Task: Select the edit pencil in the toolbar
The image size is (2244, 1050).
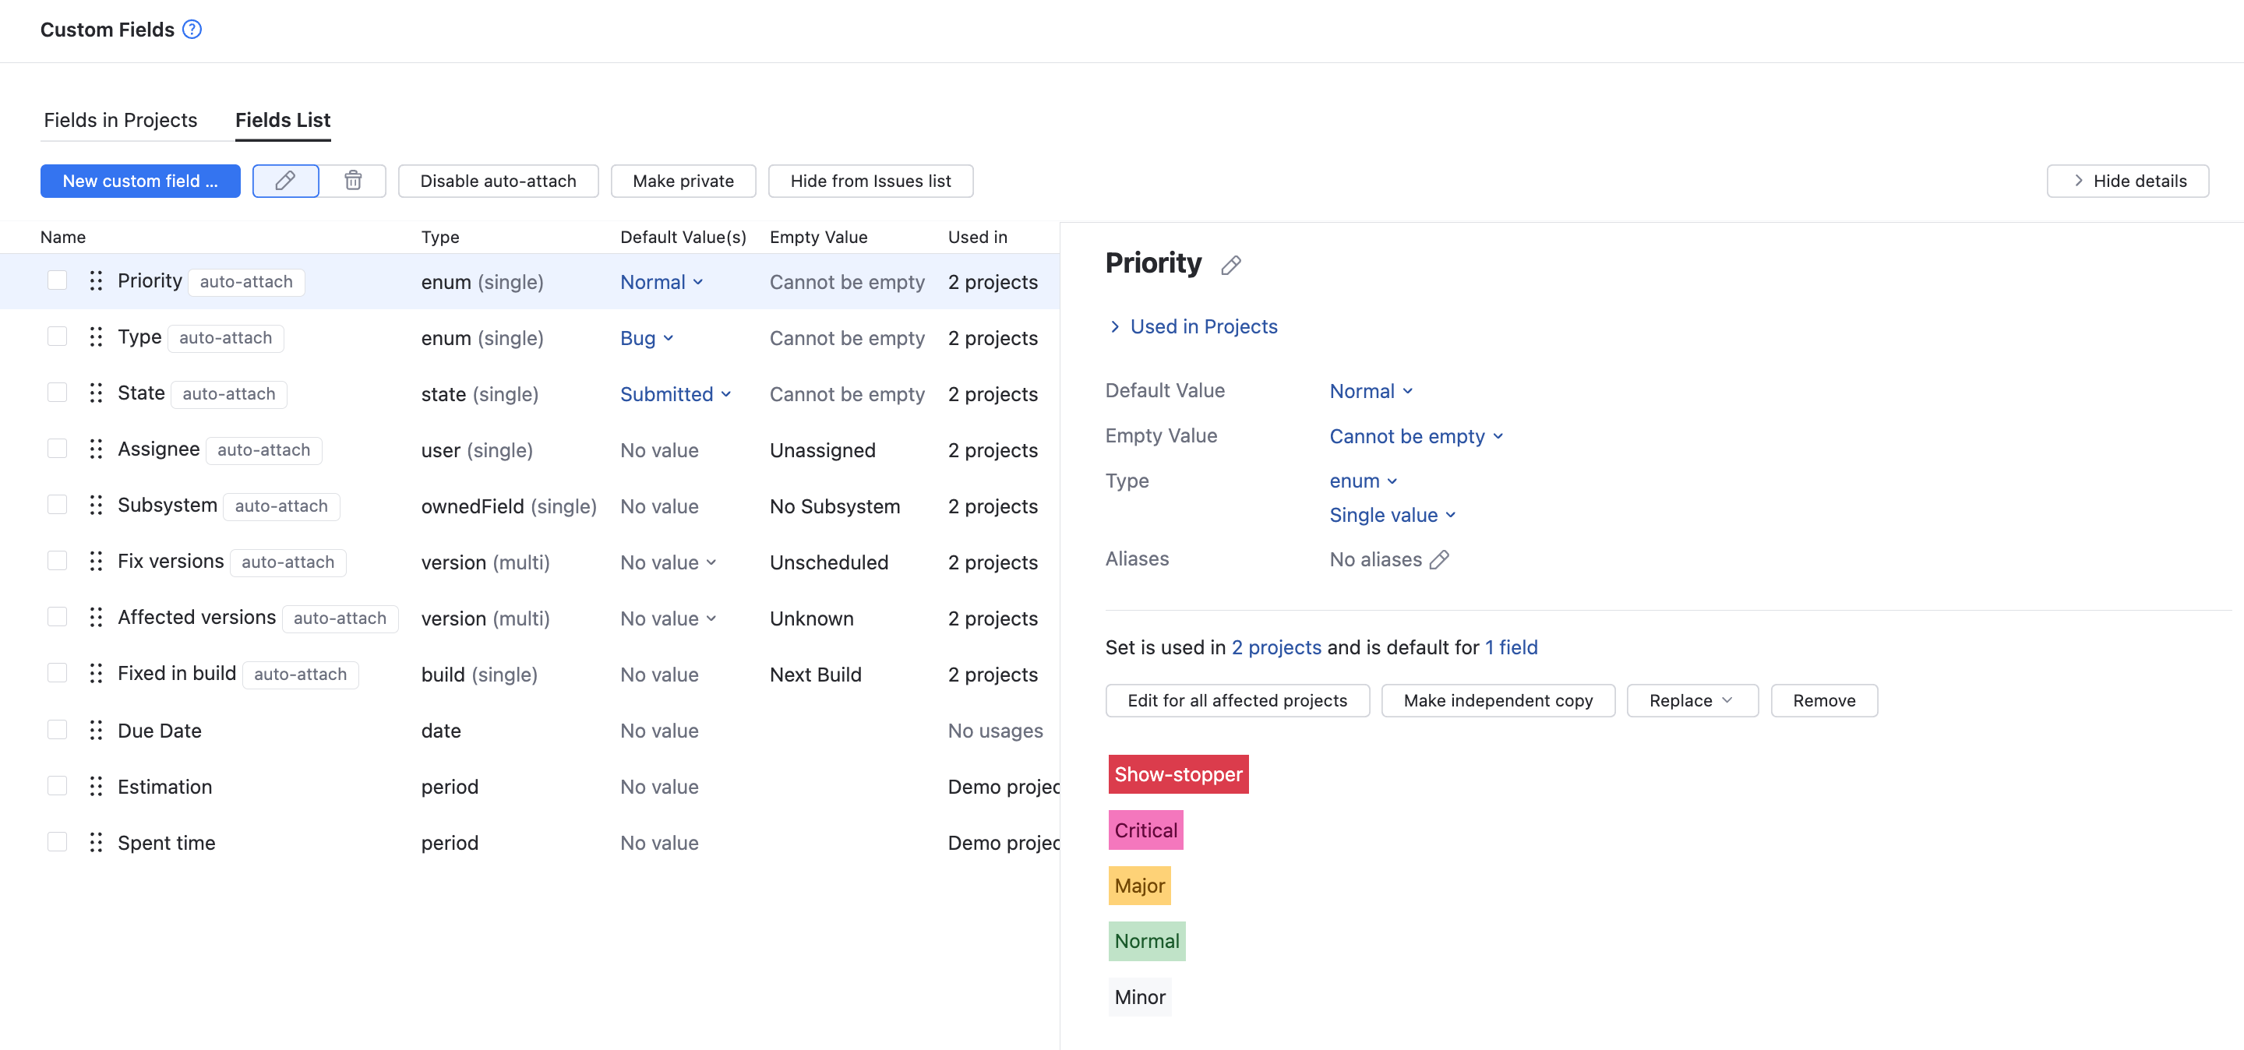Action: (285, 180)
